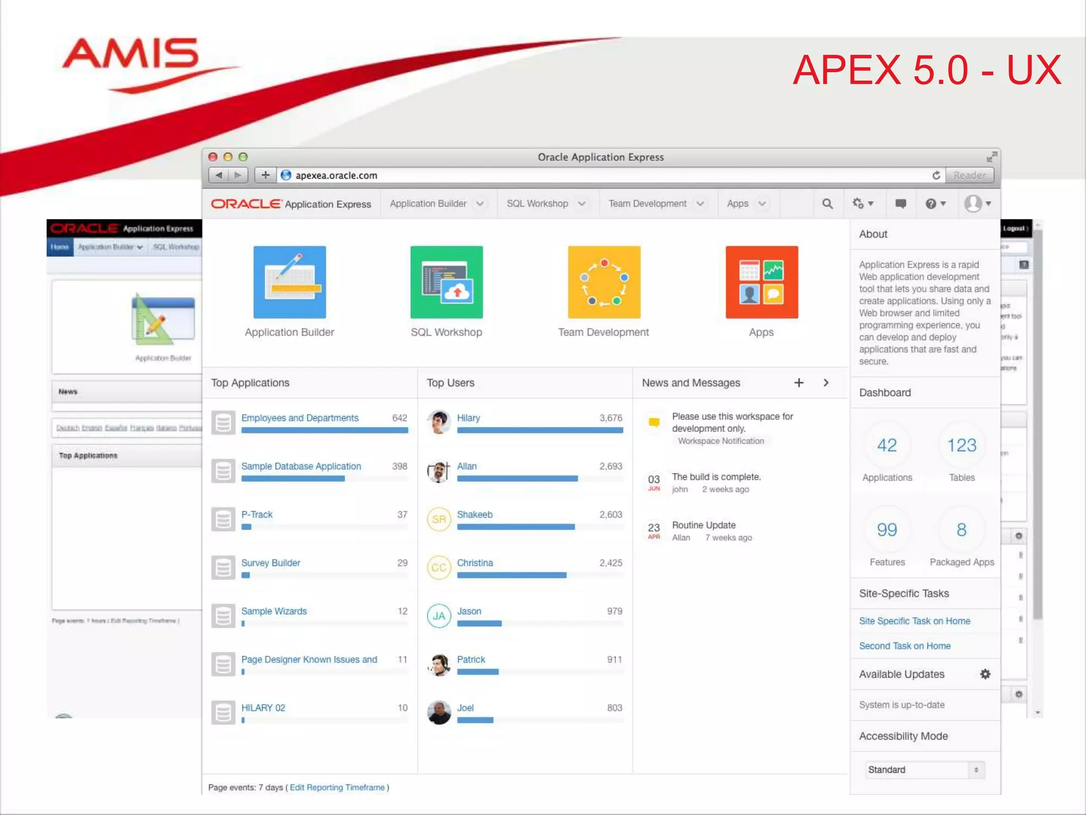Click the Joel user link
Image resolution: width=1086 pixels, height=815 pixels.
pos(465,707)
